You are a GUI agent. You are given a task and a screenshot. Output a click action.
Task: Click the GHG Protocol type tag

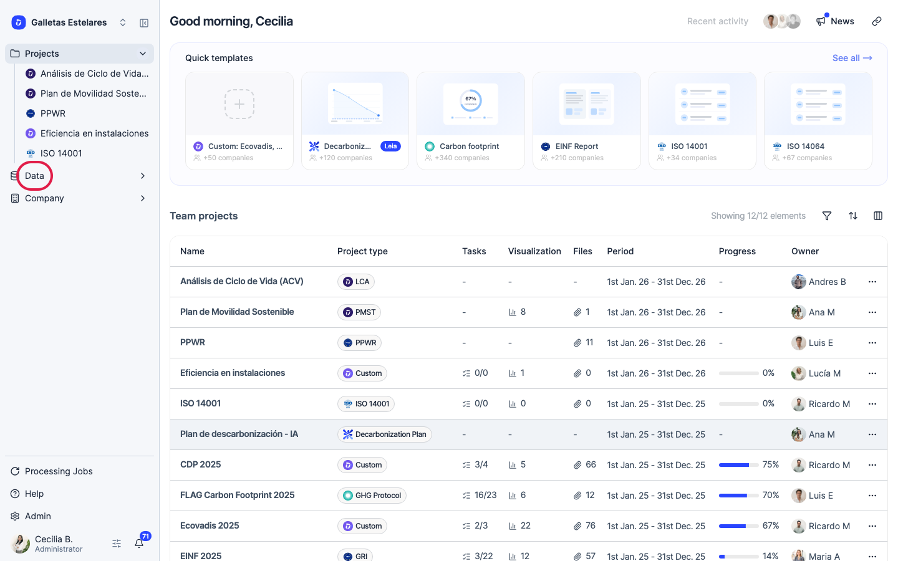[372, 496]
